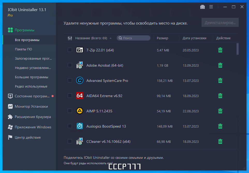Select the checkbox for AIMP 5.11.2435

[x=70, y=111]
